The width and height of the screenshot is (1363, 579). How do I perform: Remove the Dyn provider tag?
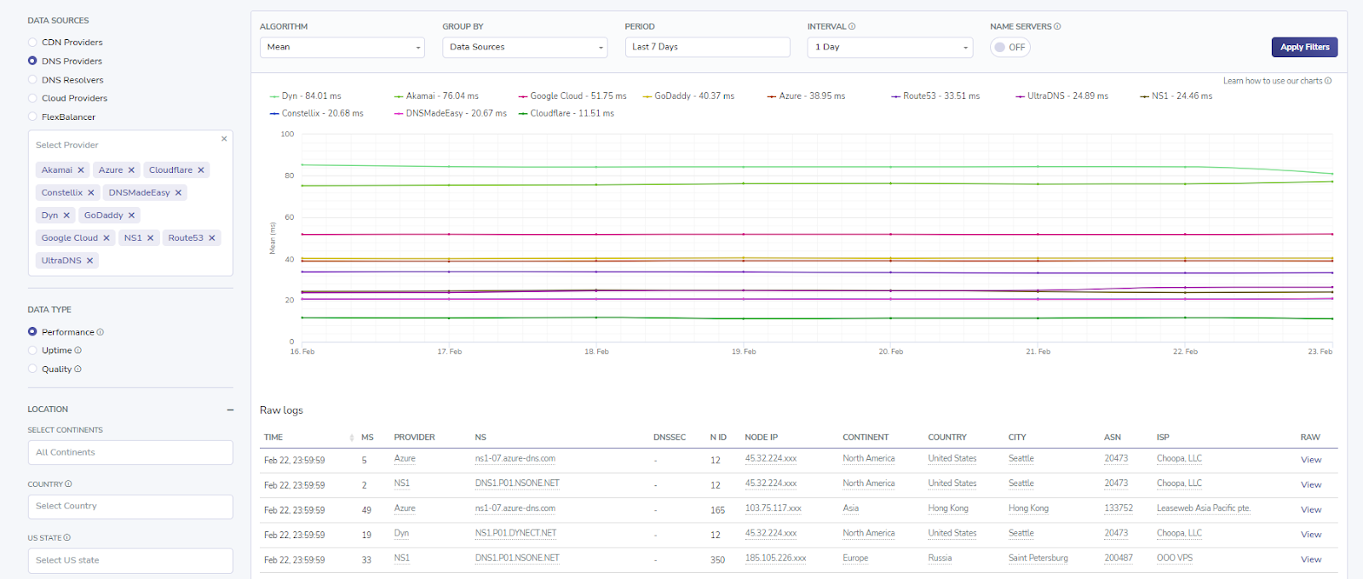coord(66,215)
